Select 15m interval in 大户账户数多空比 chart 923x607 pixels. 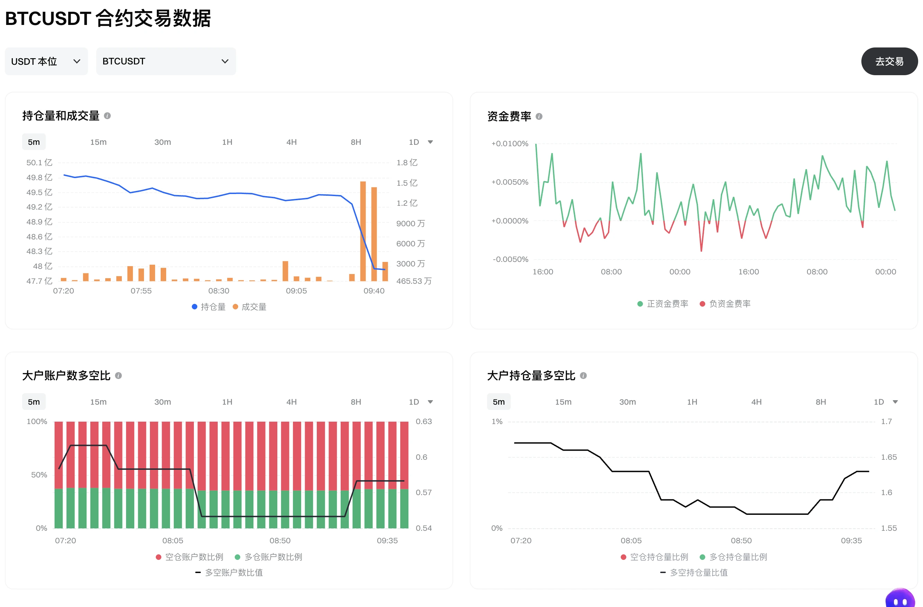(x=98, y=402)
